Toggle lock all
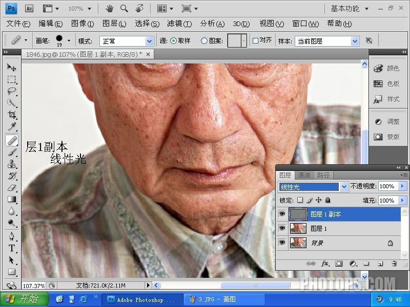 pyautogui.click(x=327, y=200)
